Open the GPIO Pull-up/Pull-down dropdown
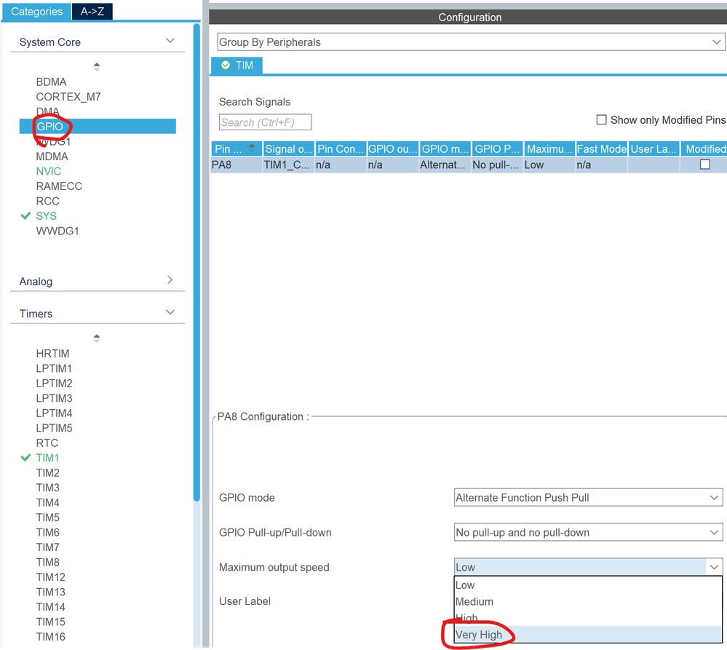 (x=588, y=532)
